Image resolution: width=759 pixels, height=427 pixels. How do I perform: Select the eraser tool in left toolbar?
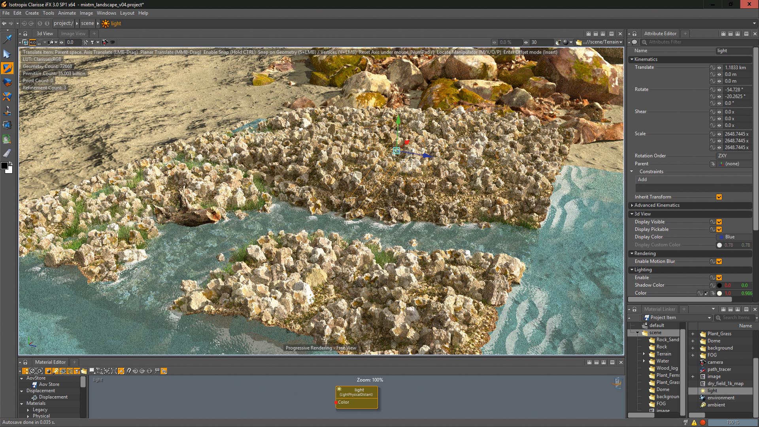coord(7,153)
